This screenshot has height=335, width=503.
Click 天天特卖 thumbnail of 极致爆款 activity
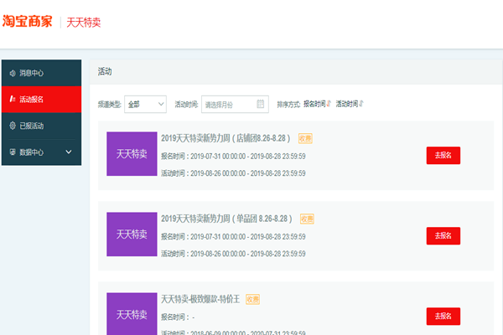tap(132, 314)
